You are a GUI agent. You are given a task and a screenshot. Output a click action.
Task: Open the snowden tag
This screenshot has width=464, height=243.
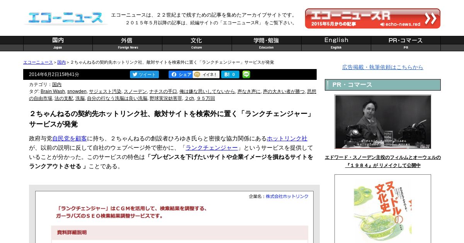pos(77,91)
